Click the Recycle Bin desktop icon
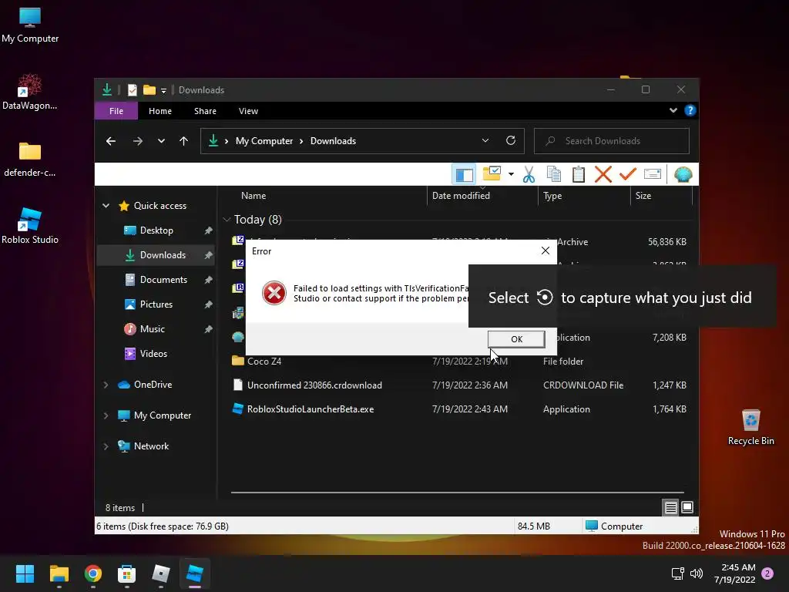Screen dimensions: 789x592 (x=750, y=427)
